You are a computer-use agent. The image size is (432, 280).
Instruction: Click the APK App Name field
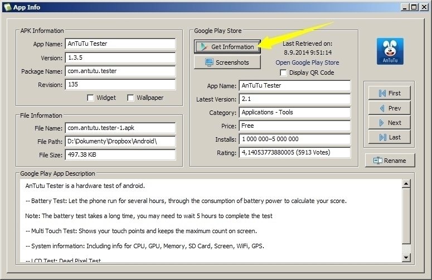(x=120, y=44)
